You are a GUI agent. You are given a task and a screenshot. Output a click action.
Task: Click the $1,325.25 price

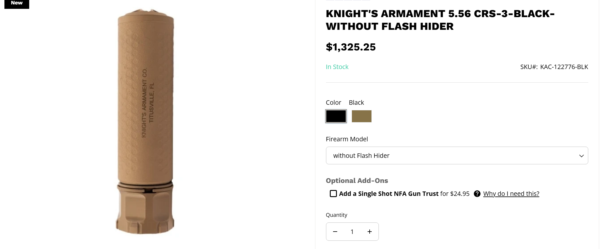tap(350, 47)
